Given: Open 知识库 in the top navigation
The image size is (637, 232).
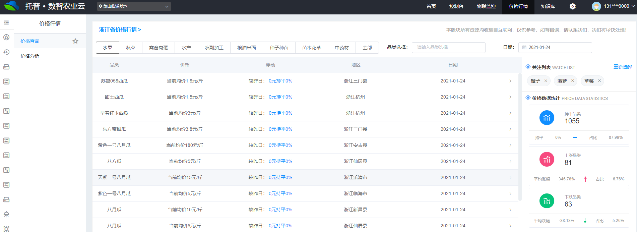Looking at the screenshot, I should pyautogui.click(x=548, y=6).
